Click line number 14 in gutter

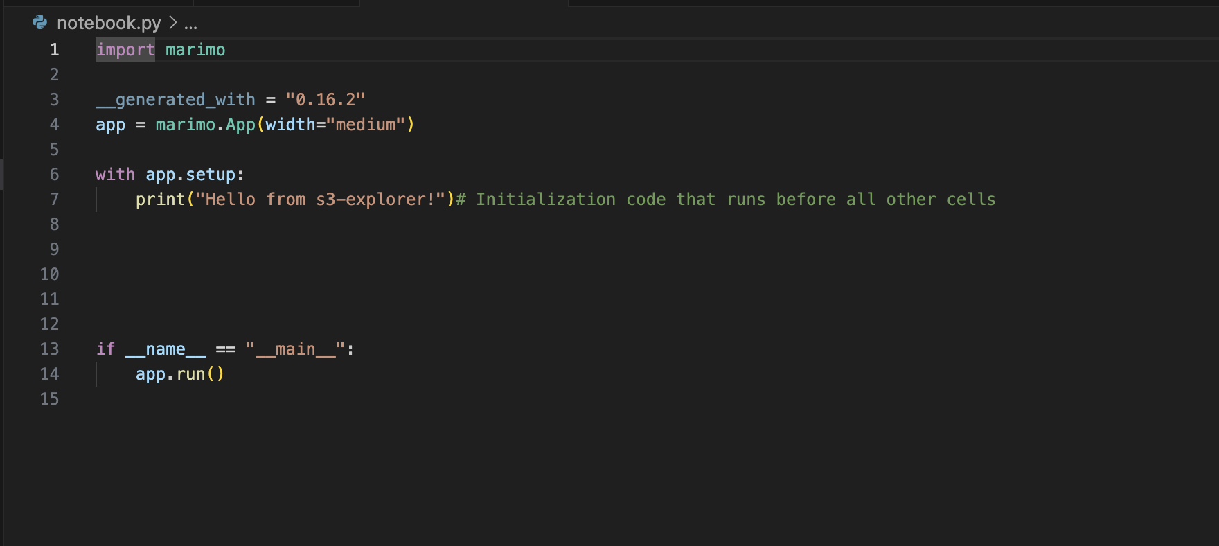tap(50, 374)
